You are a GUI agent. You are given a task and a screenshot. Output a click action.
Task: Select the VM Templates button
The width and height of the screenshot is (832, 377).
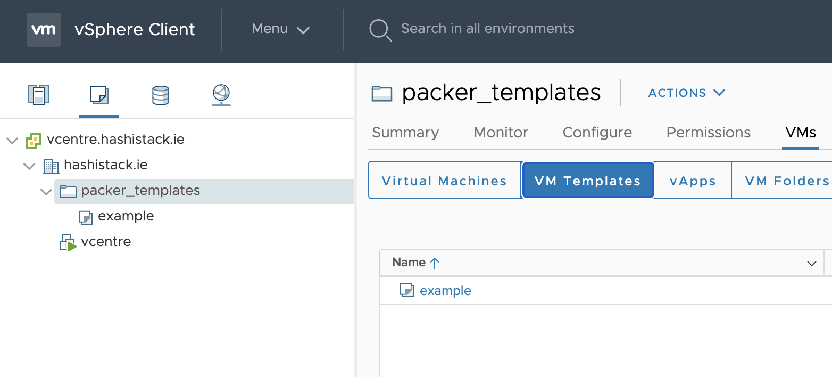click(588, 181)
